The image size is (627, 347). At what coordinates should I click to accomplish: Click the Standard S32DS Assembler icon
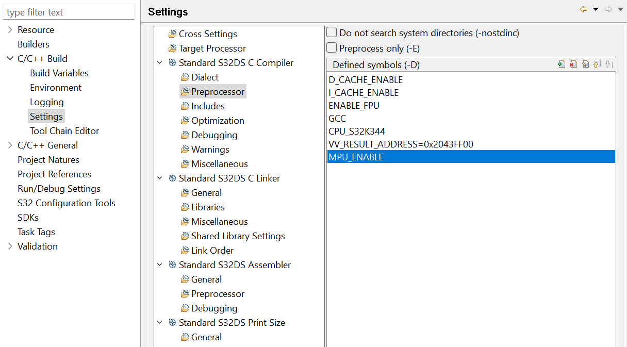point(172,265)
